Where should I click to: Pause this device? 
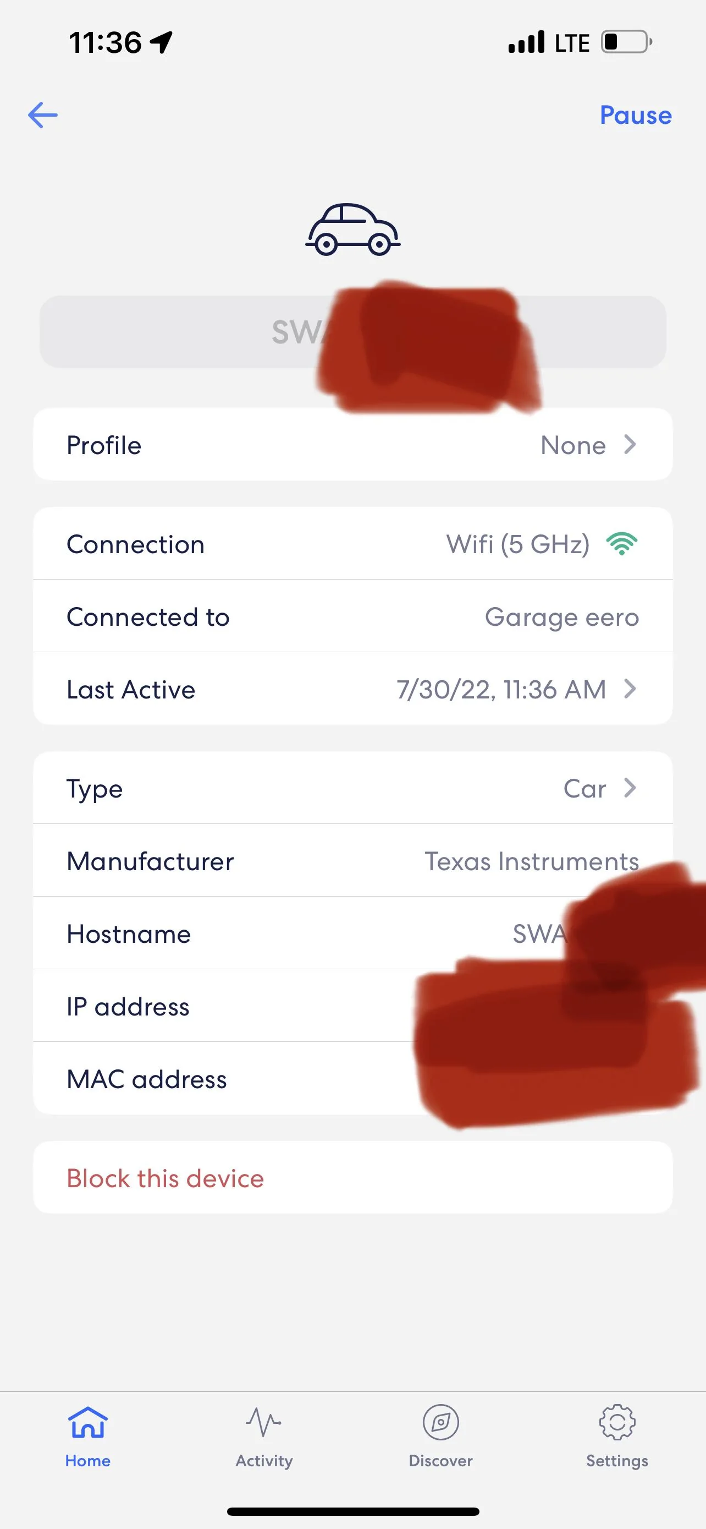coord(636,115)
